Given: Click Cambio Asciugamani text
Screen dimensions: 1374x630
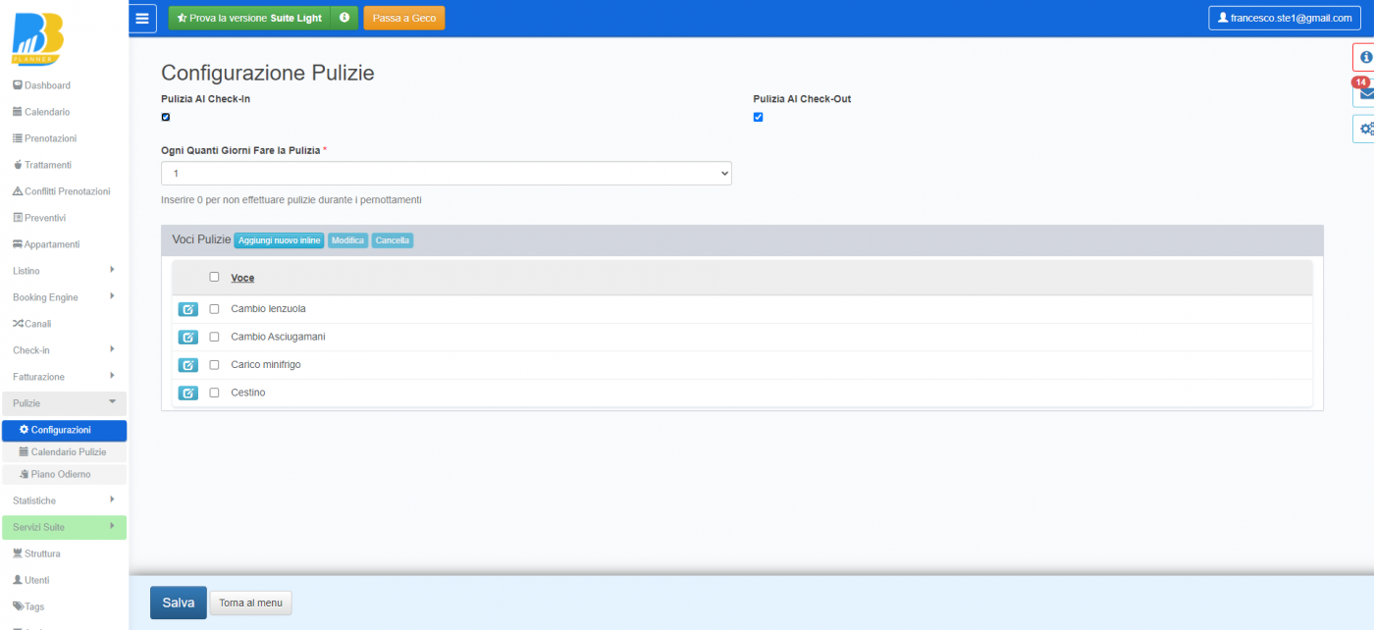Looking at the screenshot, I should pyautogui.click(x=278, y=337).
